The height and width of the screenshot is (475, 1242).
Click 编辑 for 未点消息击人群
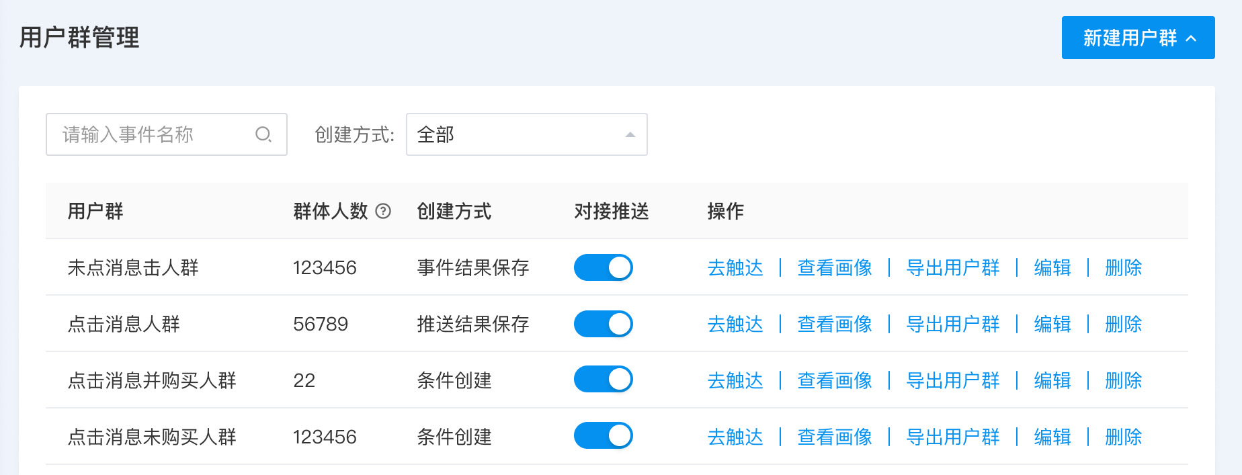click(1052, 267)
